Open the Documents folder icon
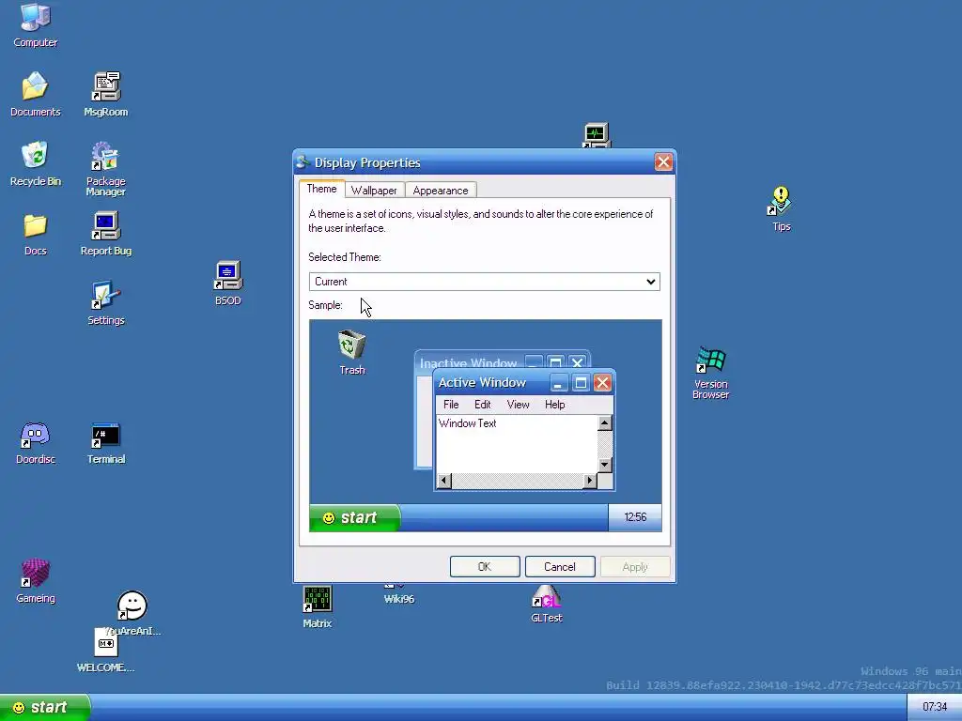The height and width of the screenshot is (721, 962). tap(35, 94)
